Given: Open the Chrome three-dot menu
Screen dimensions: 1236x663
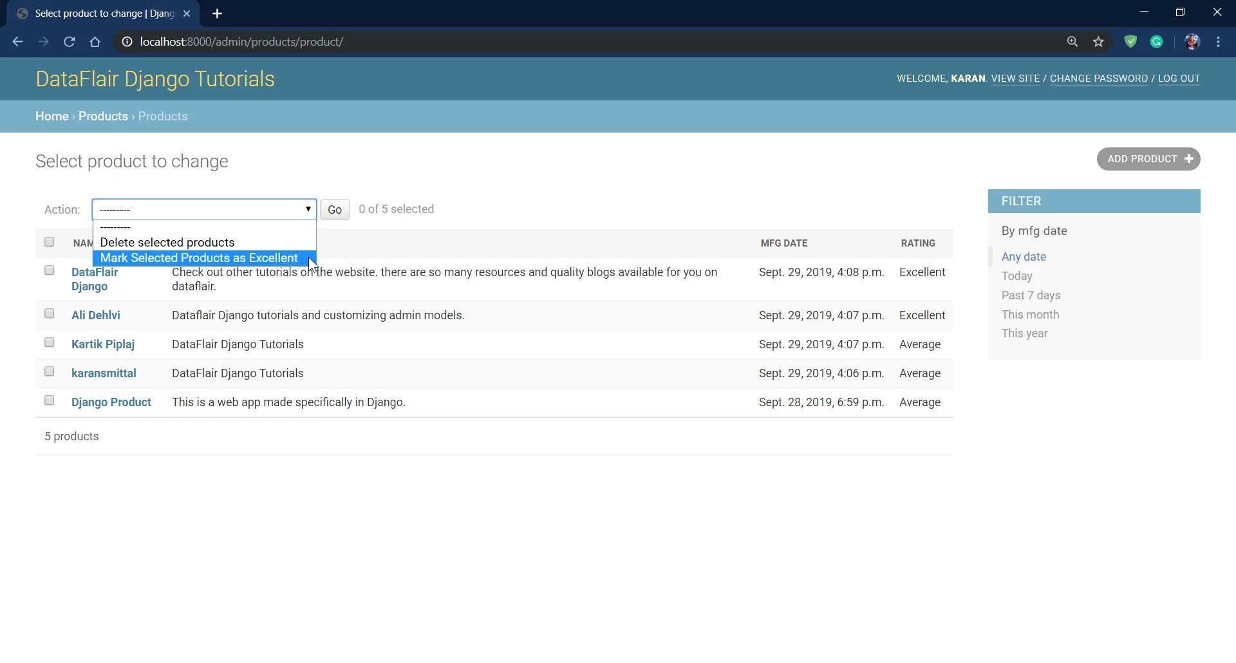Looking at the screenshot, I should (1218, 42).
